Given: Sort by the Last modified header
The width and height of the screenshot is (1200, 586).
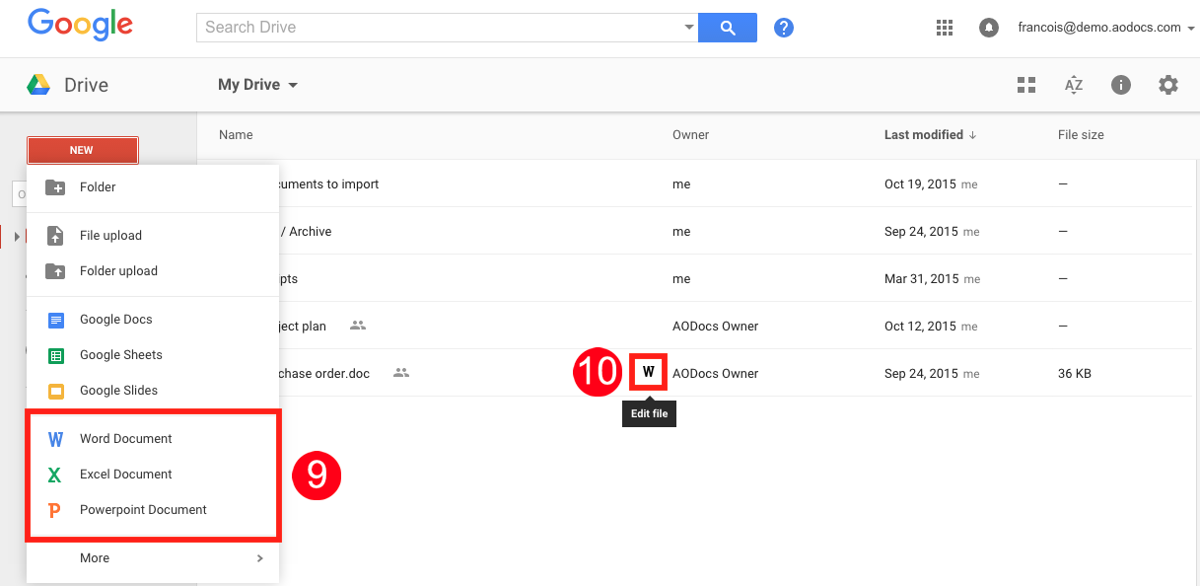Looking at the screenshot, I should [x=930, y=135].
